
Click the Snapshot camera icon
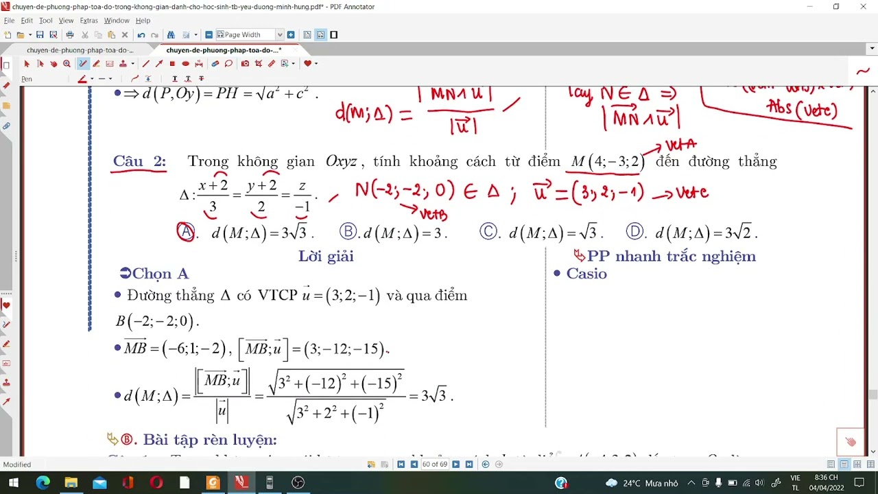pyautogui.click(x=245, y=64)
